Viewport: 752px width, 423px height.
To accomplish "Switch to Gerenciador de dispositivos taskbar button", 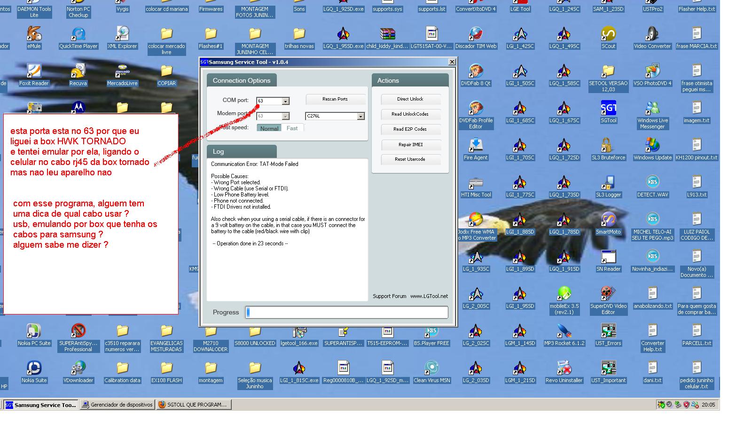I will (x=117, y=405).
